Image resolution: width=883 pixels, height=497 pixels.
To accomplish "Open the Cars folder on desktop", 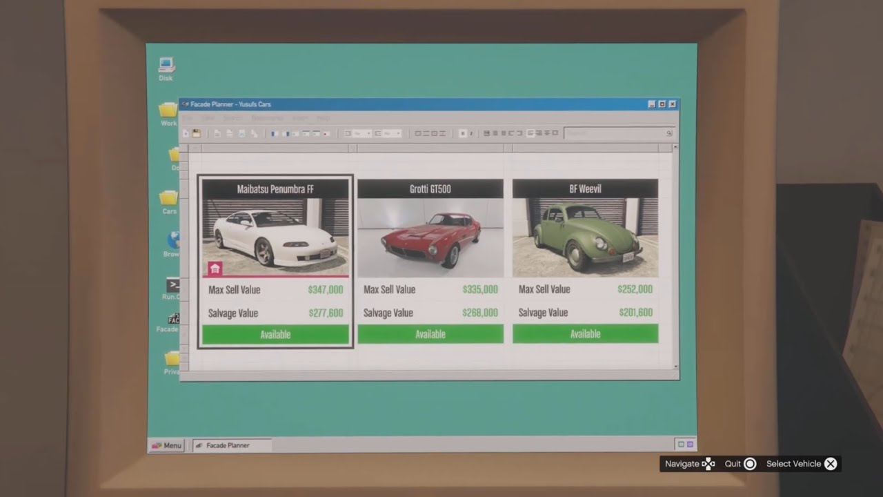I will (169, 202).
